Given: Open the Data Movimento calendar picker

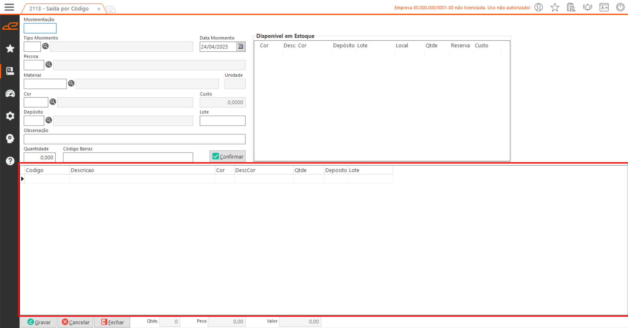Looking at the screenshot, I should (240, 46).
